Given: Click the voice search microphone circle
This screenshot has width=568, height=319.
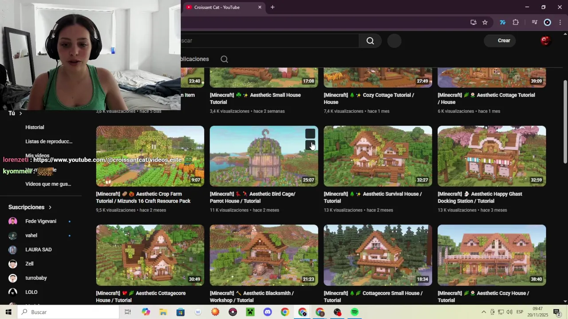Looking at the screenshot, I should (x=394, y=41).
